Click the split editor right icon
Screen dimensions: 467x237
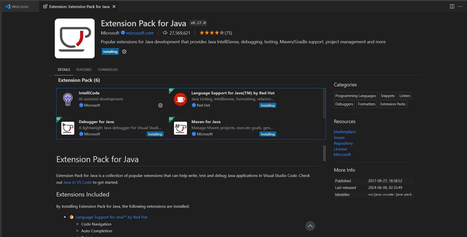tap(452, 7)
